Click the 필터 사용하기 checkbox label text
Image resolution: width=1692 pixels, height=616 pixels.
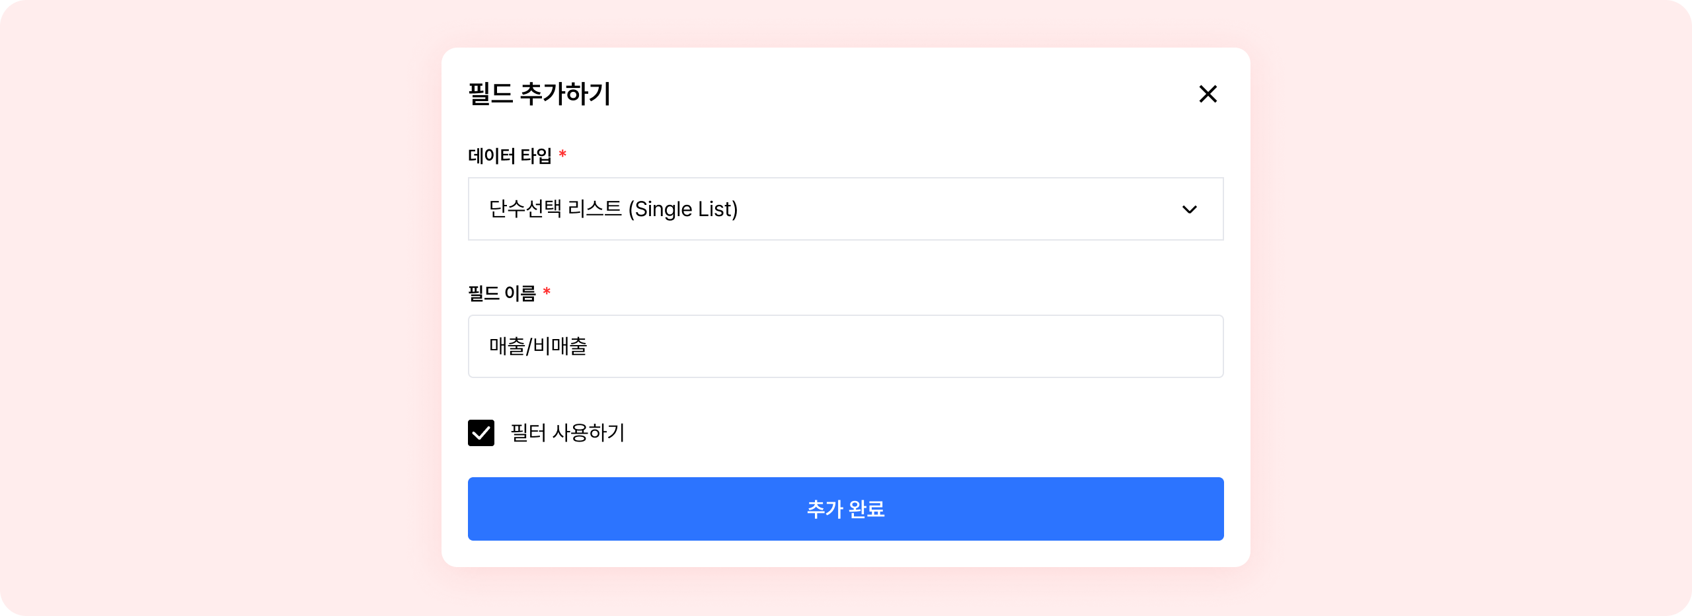(567, 433)
